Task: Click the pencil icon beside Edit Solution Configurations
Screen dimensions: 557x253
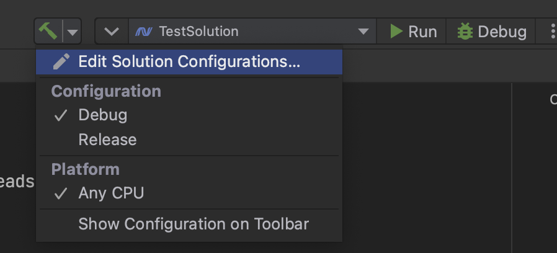Action: pos(61,61)
